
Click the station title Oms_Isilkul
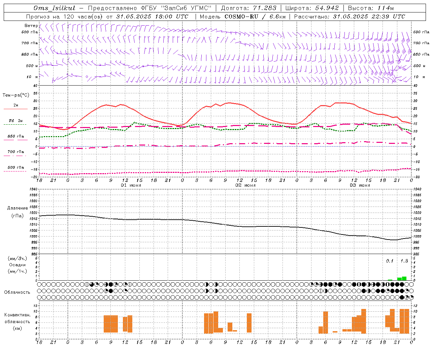tap(55, 8)
